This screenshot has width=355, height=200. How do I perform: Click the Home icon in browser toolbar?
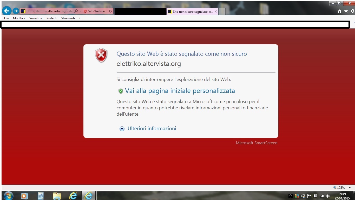click(x=340, y=11)
